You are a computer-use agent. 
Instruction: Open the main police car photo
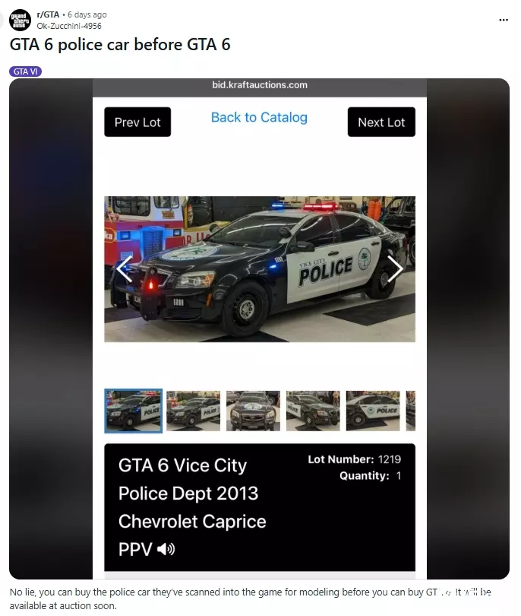click(x=260, y=269)
